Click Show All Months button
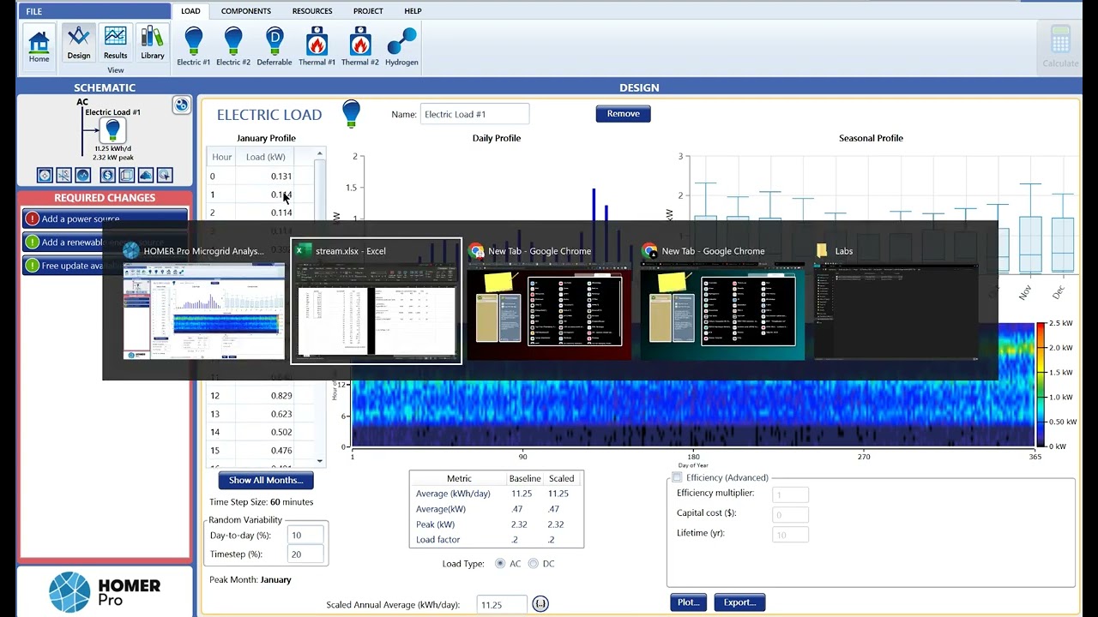This screenshot has width=1098, height=617. point(266,480)
